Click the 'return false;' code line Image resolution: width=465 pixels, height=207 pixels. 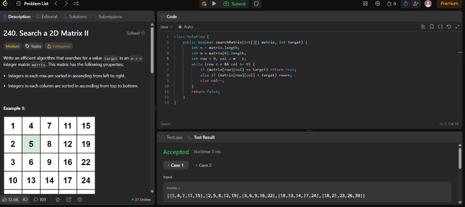pos(205,91)
